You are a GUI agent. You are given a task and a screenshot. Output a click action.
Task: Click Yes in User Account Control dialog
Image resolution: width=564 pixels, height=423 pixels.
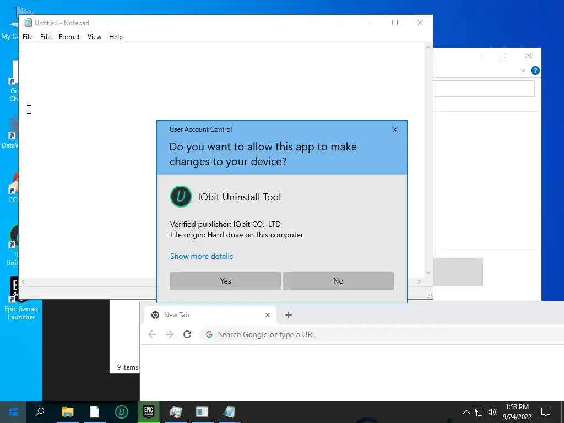225,281
